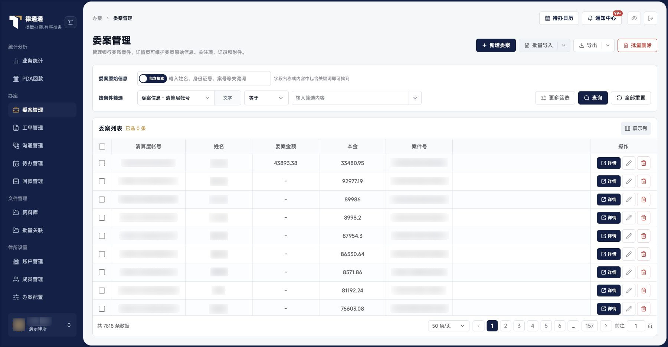Click the keyword search field 输入姓名、身份证号
The height and width of the screenshot is (347, 668).
[x=218, y=78]
